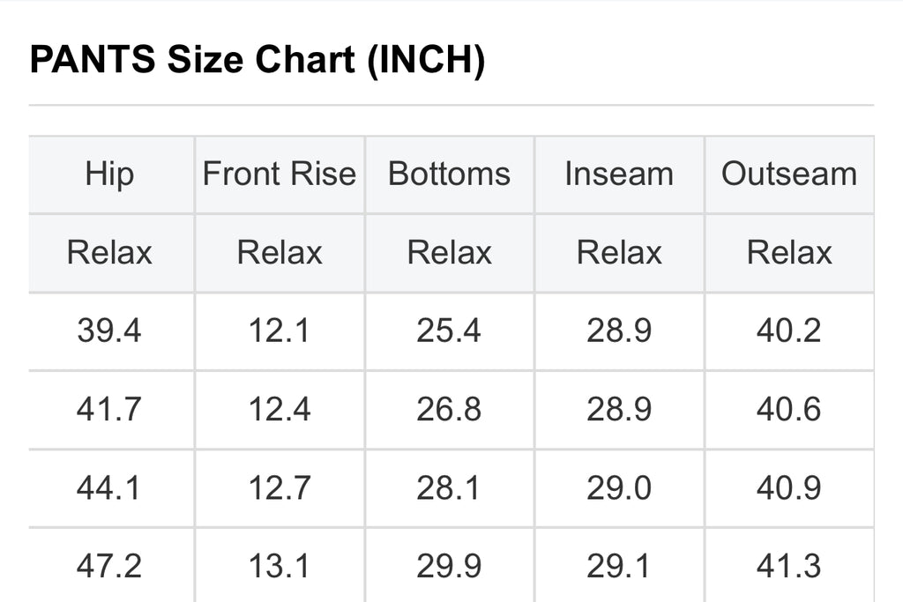
Task: Select the 13.1 front rise cell
Action: point(280,566)
